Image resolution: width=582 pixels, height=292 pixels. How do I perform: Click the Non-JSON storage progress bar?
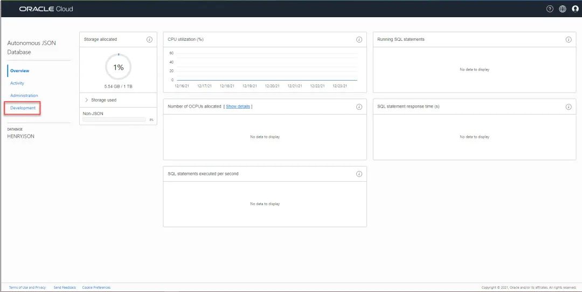tap(114, 120)
